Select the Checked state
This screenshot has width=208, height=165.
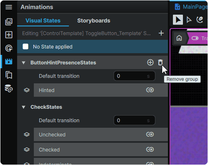101,150
